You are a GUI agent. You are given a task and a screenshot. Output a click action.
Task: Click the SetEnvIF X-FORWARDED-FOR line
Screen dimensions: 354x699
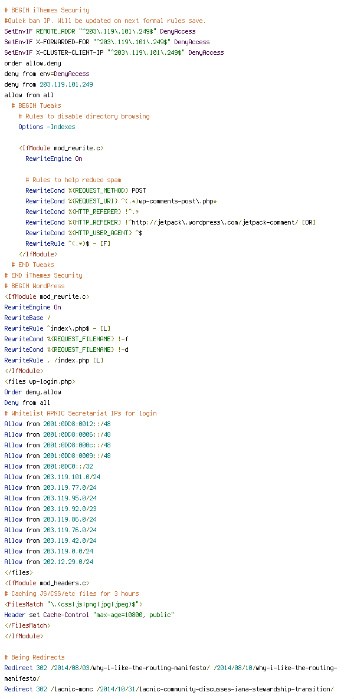coord(107,42)
